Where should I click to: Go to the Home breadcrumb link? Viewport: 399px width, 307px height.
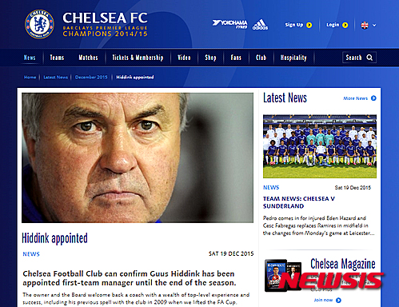point(30,78)
